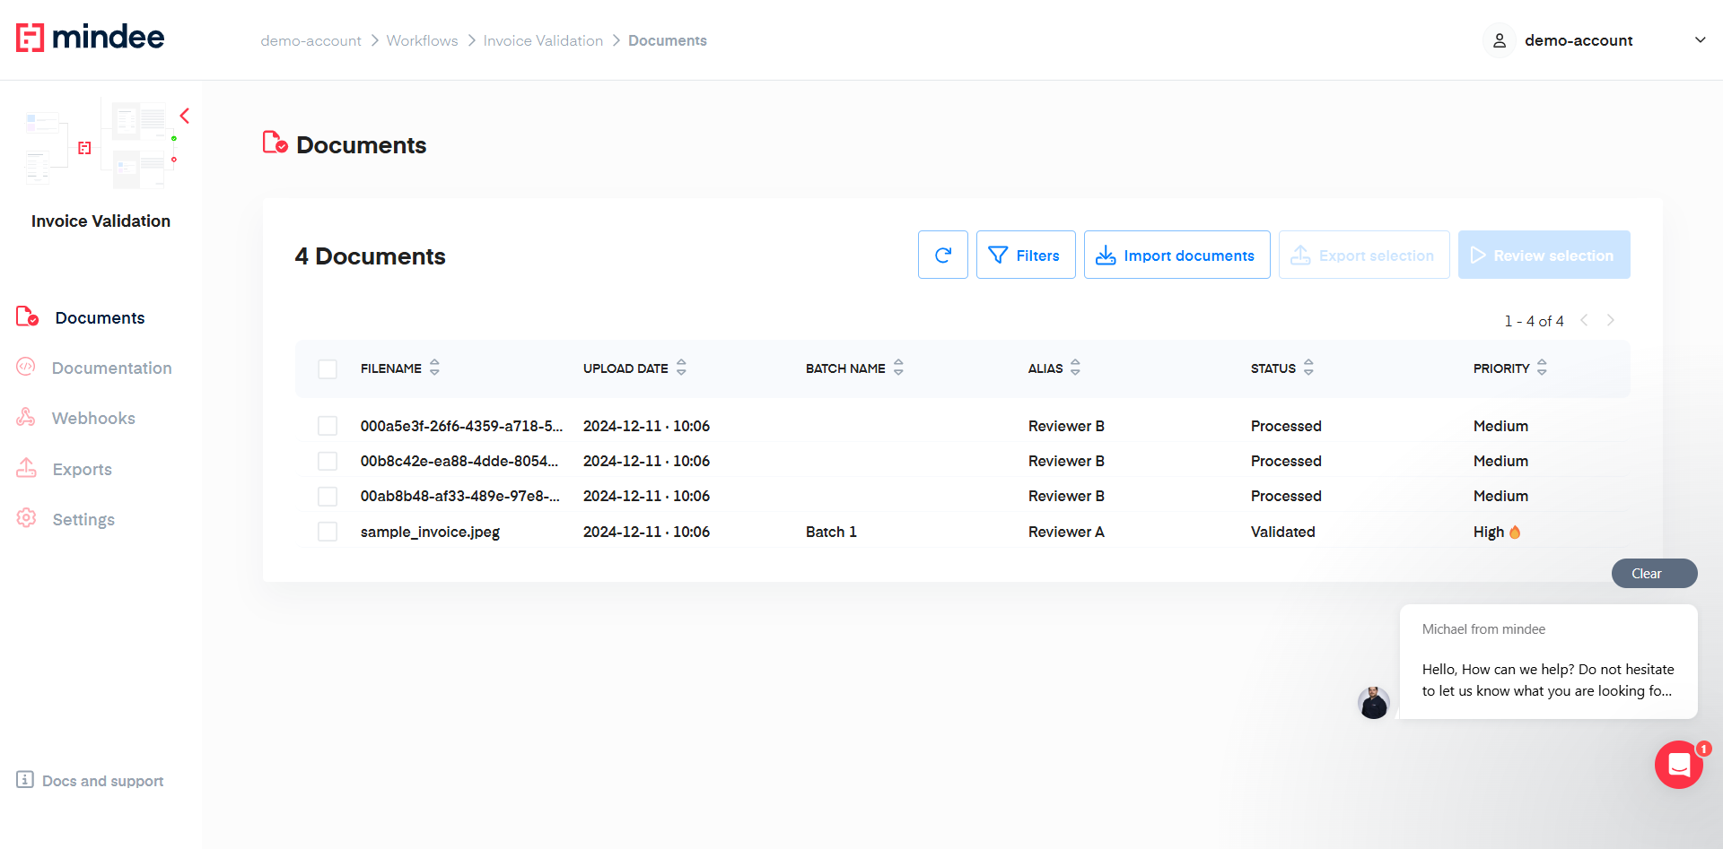Collapse the sidebar with the red chevron
This screenshot has width=1723, height=849.
pos(185,116)
